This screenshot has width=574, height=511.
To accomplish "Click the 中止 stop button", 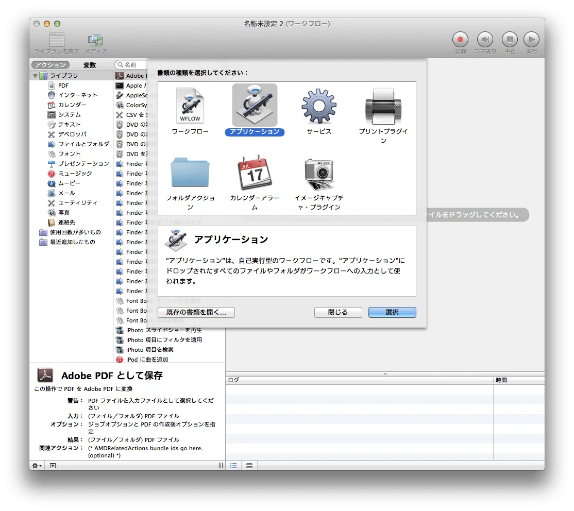I will tap(509, 40).
